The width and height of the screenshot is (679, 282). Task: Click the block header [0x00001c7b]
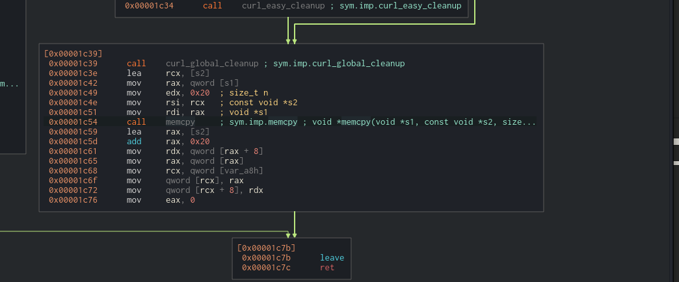click(267, 248)
